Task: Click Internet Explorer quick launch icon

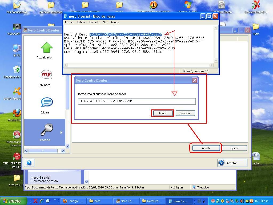Action: pyautogui.click(x=41, y=201)
